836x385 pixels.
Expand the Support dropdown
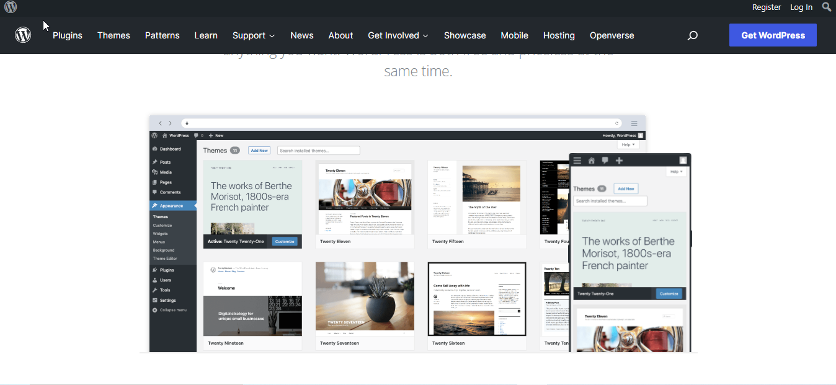point(253,35)
